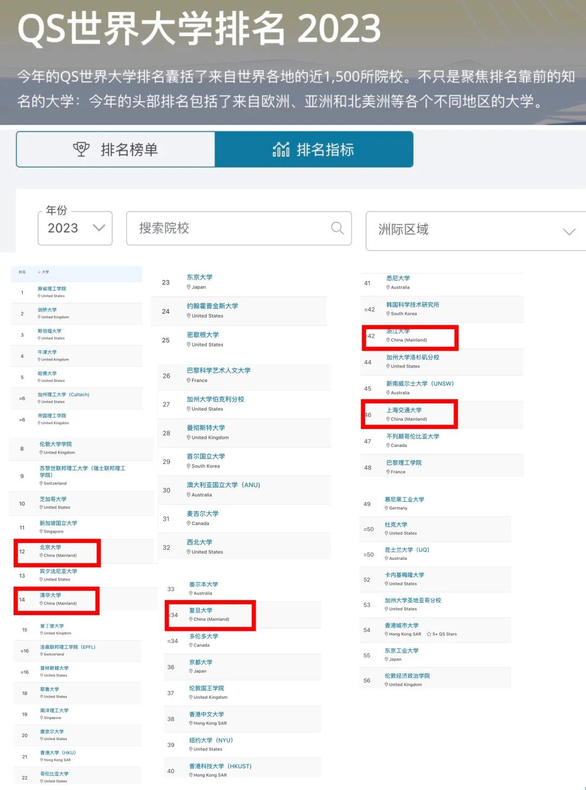The height and width of the screenshot is (790, 586).
Task: Open 斯坦福大学 link
Action: point(49,331)
